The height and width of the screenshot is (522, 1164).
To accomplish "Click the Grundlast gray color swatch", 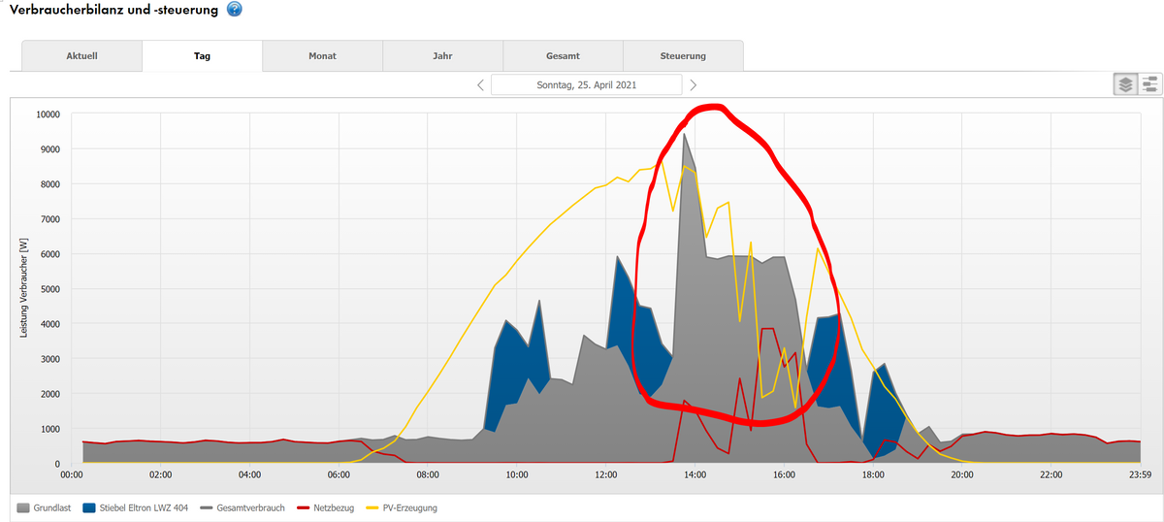I will tap(23, 507).
